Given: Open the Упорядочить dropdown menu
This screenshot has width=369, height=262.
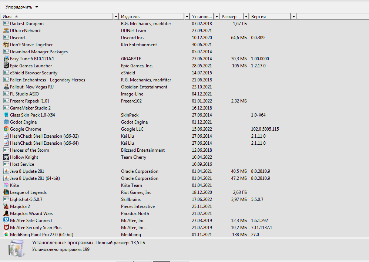Looking at the screenshot, I should (21, 7).
